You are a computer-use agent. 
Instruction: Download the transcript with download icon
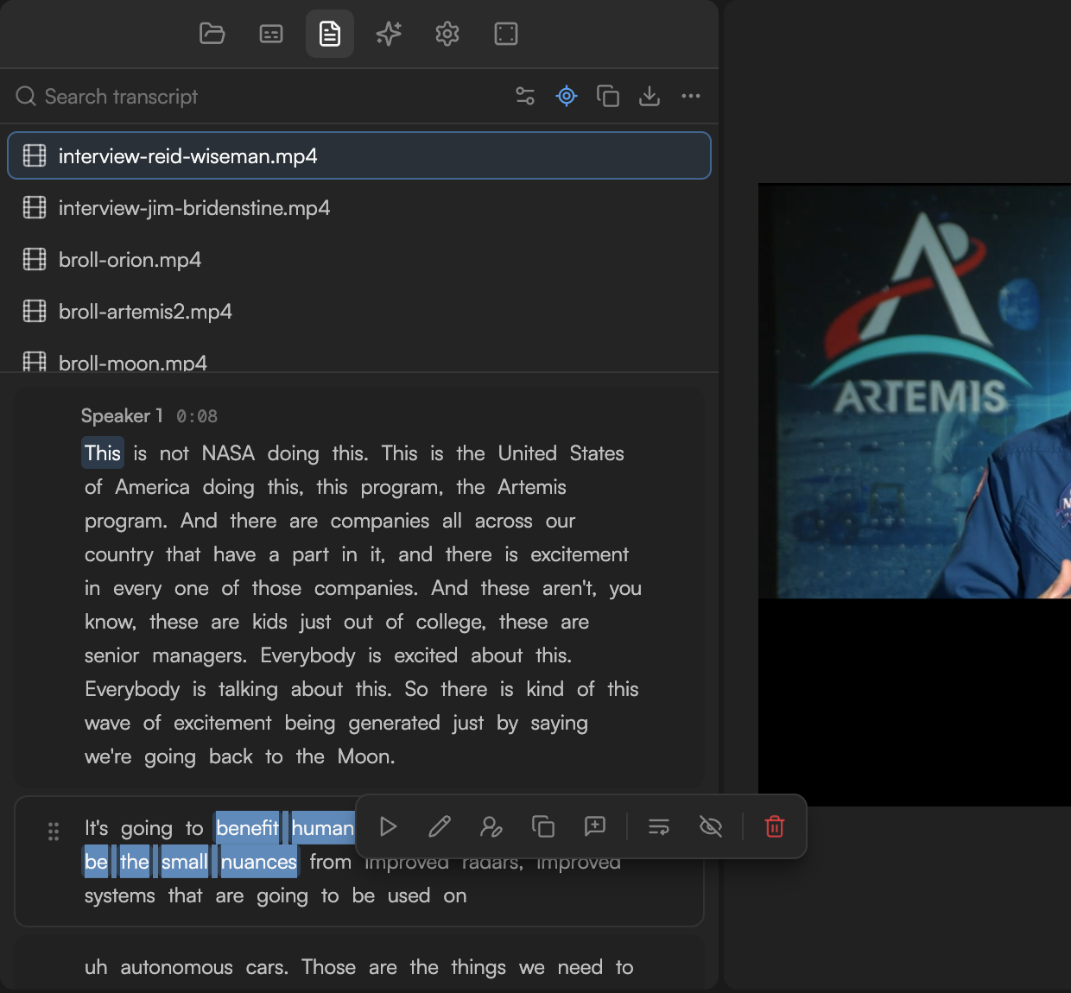click(x=650, y=96)
